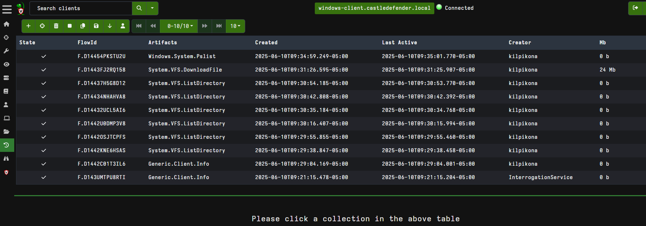
Task: Sort table by Last Active column
Action: click(399, 43)
